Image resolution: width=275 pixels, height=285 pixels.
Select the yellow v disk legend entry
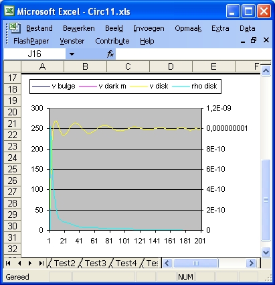[149, 86]
